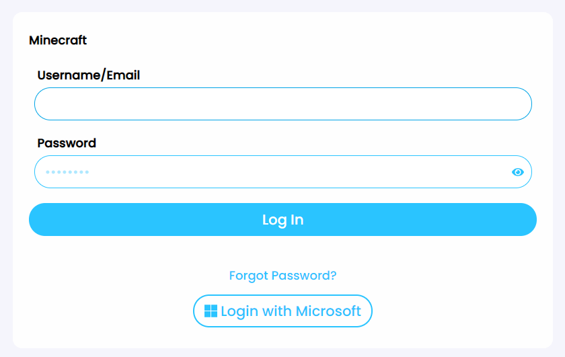This screenshot has width=565, height=357.
Task: Start password recovery via Forgot Password?
Action: [283, 276]
